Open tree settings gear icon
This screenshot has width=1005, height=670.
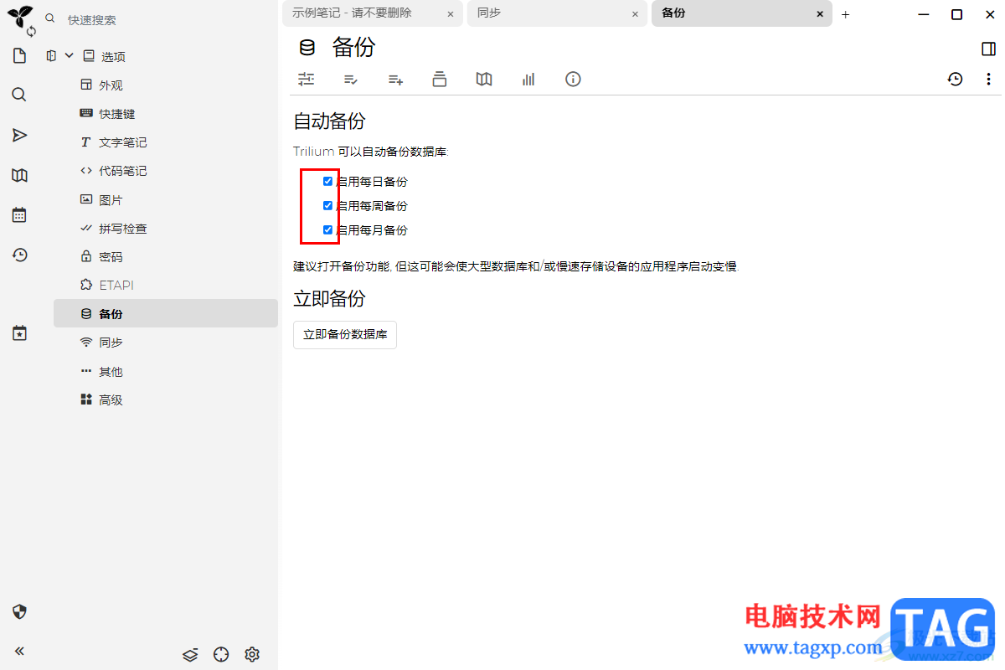(252, 654)
